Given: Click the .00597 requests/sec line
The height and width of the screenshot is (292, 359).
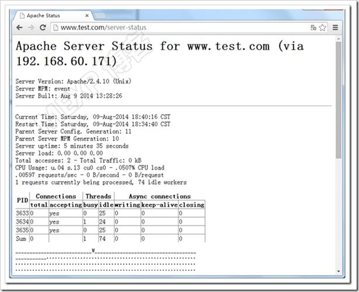Looking at the screenshot, I should coord(89,175).
